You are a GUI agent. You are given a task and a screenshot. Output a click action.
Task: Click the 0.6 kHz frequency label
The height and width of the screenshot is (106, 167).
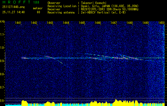[x=3, y=101]
